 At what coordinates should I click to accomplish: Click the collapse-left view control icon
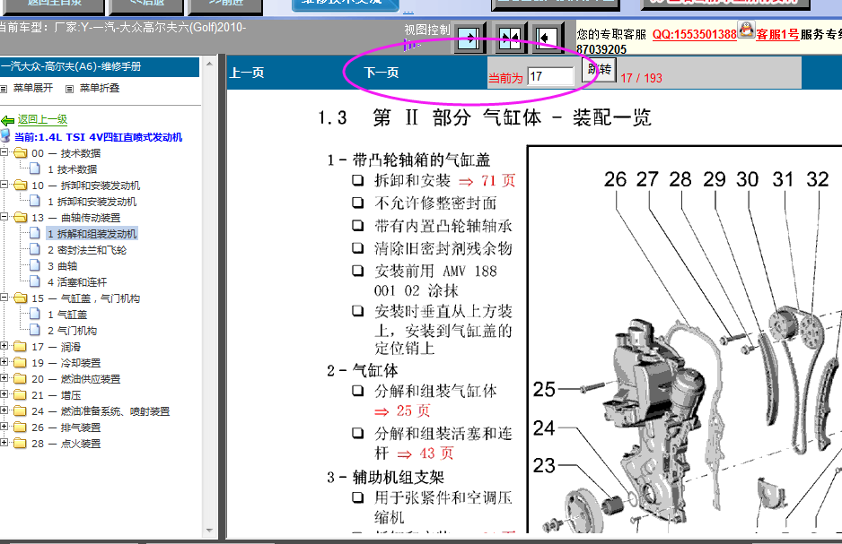click(x=548, y=38)
